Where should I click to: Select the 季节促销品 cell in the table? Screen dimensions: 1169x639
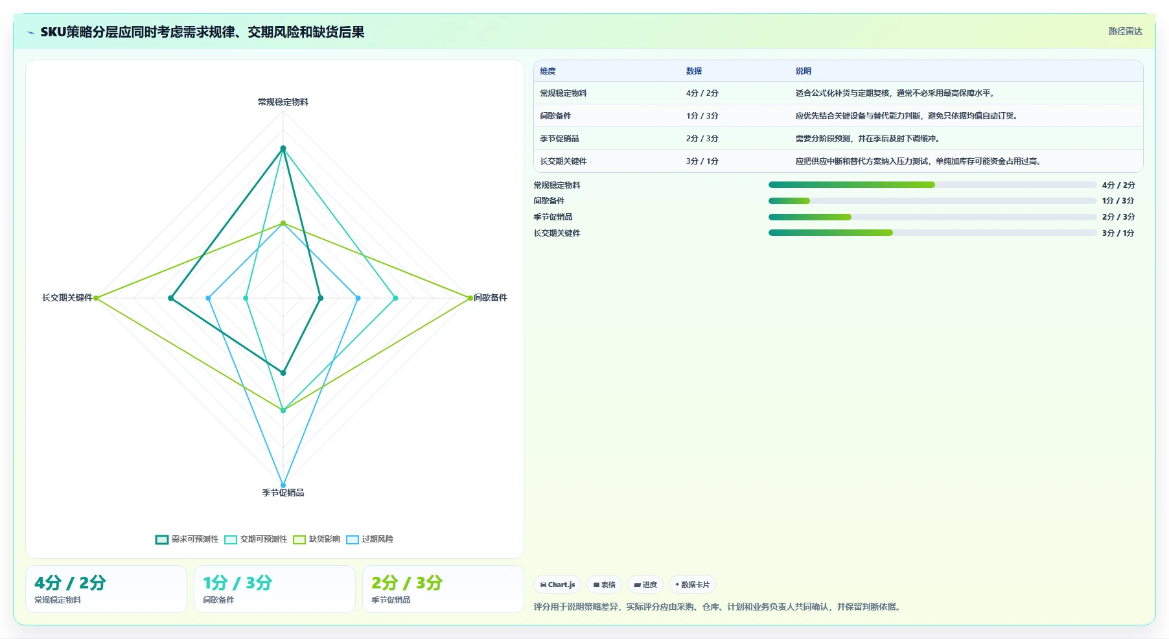coord(559,139)
